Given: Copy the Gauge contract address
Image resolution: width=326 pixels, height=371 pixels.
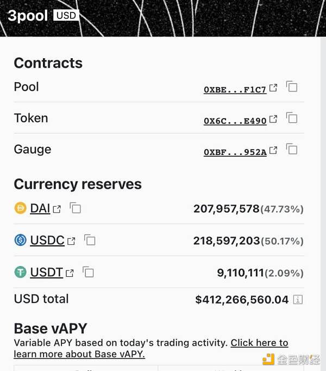Looking at the screenshot, I should point(292,149).
